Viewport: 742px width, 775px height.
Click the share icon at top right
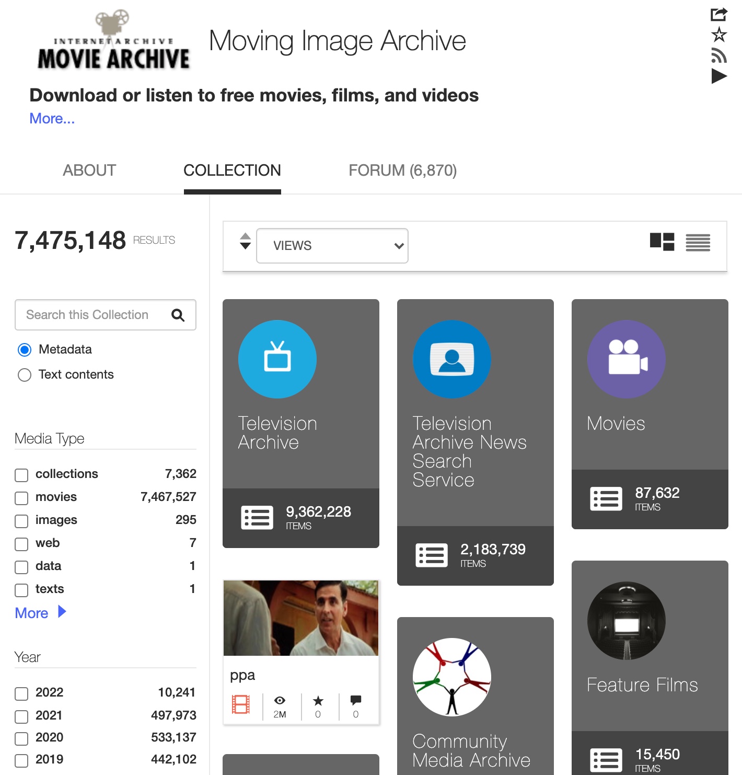719,14
